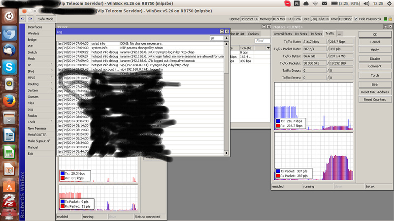
Task: Click the Comment button
Action: (x=375, y=66)
